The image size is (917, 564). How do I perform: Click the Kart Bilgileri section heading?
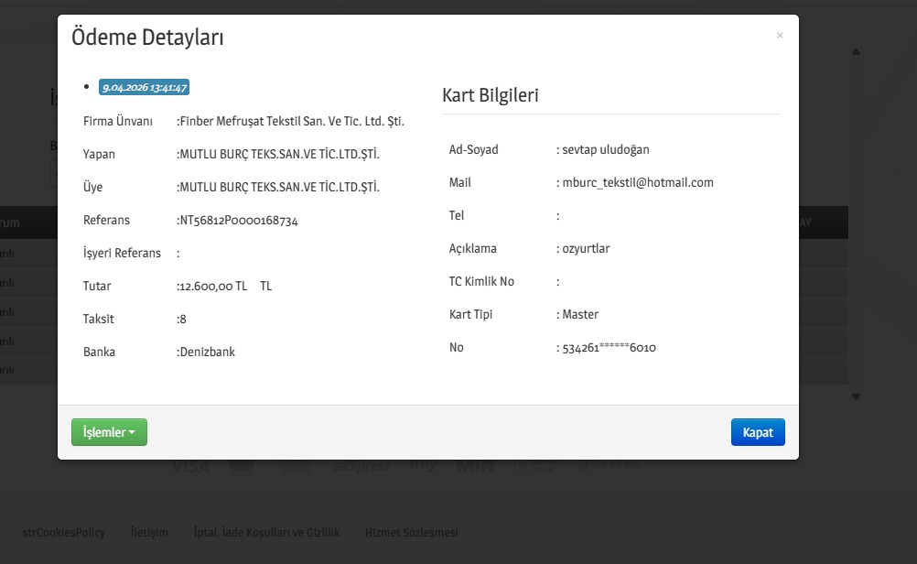491,95
